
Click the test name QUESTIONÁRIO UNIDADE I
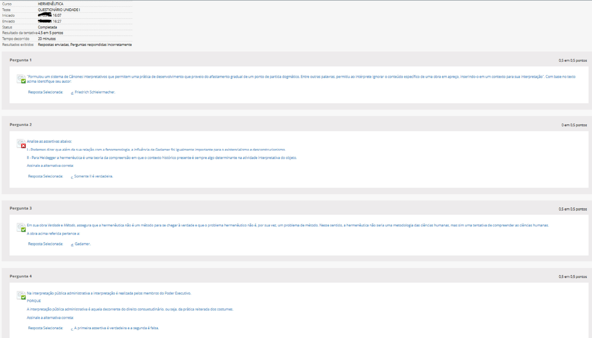coord(59,10)
